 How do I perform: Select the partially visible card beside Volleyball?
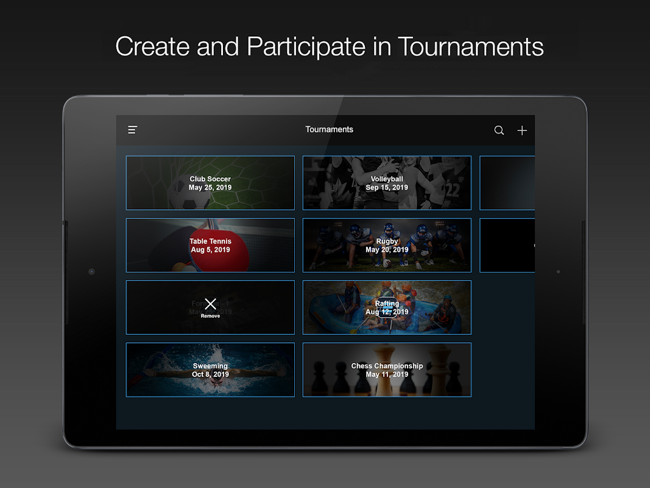(x=507, y=183)
